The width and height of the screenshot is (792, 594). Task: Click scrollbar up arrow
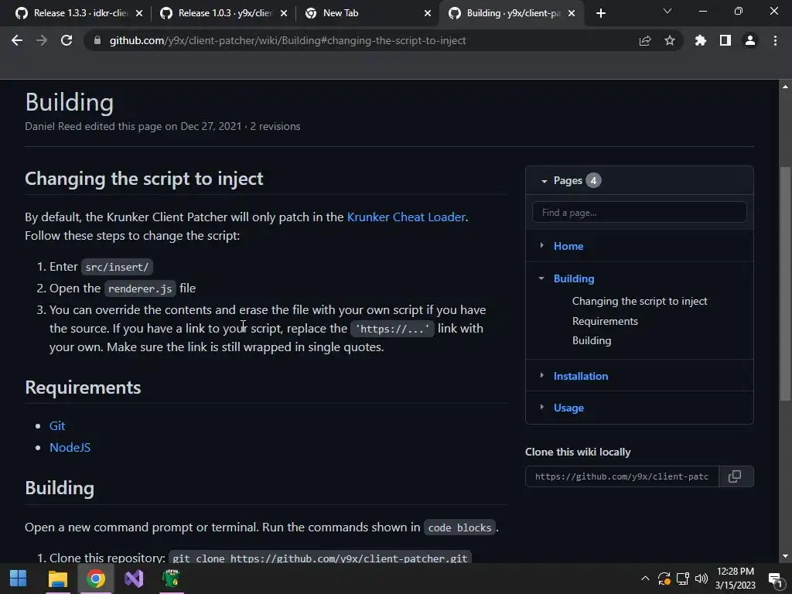785,87
